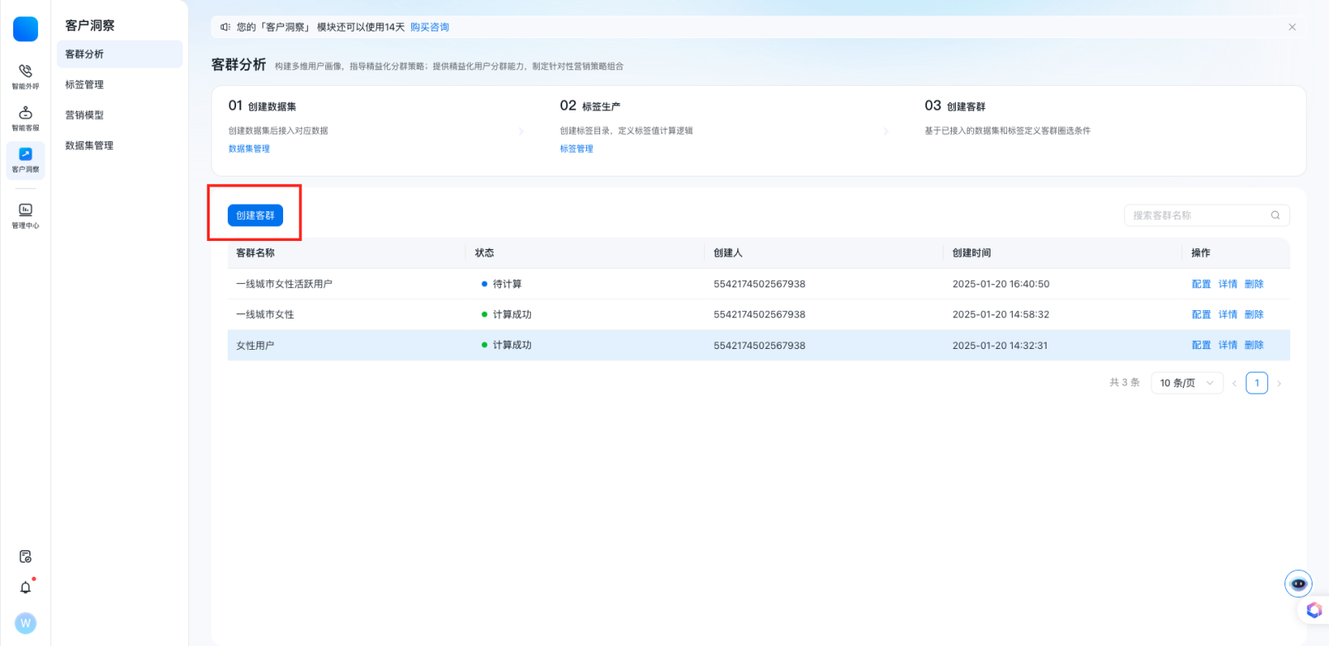The height and width of the screenshot is (646, 1329).
Task: Click the search magnifier icon
Action: [x=1275, y=215]
